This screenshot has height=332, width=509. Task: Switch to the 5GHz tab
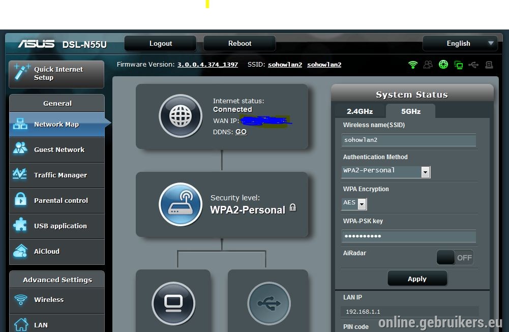tap(411, 111)
